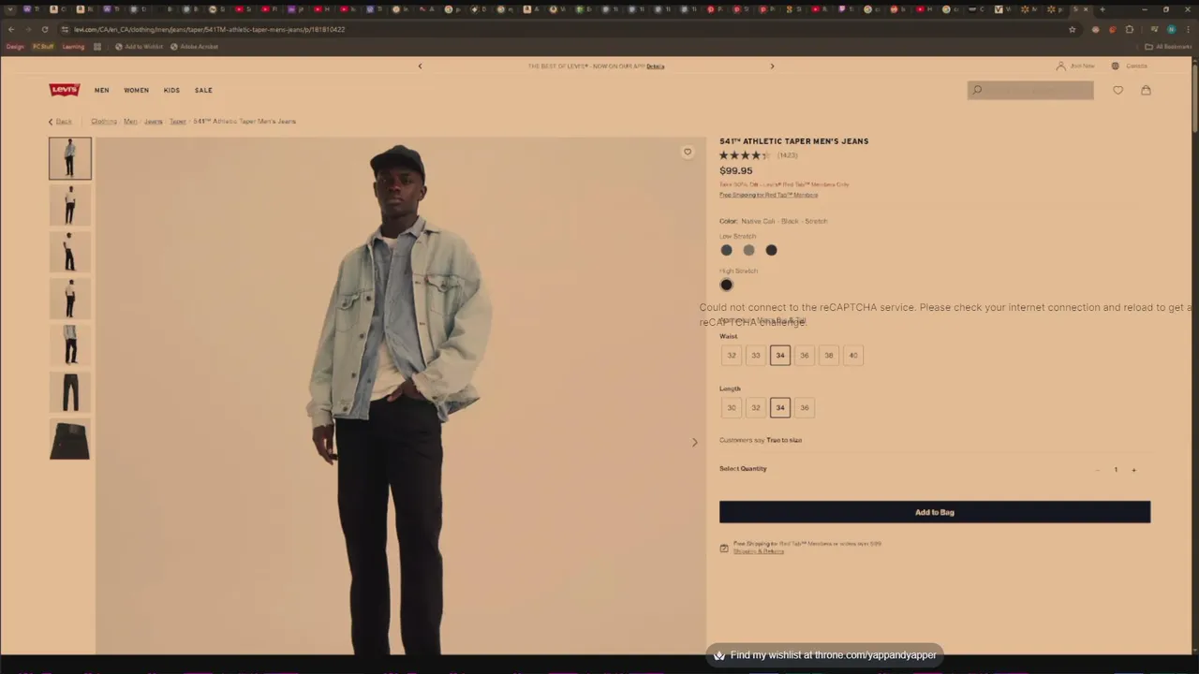
Task: Select waist size 36
Action: pos(804,356)
